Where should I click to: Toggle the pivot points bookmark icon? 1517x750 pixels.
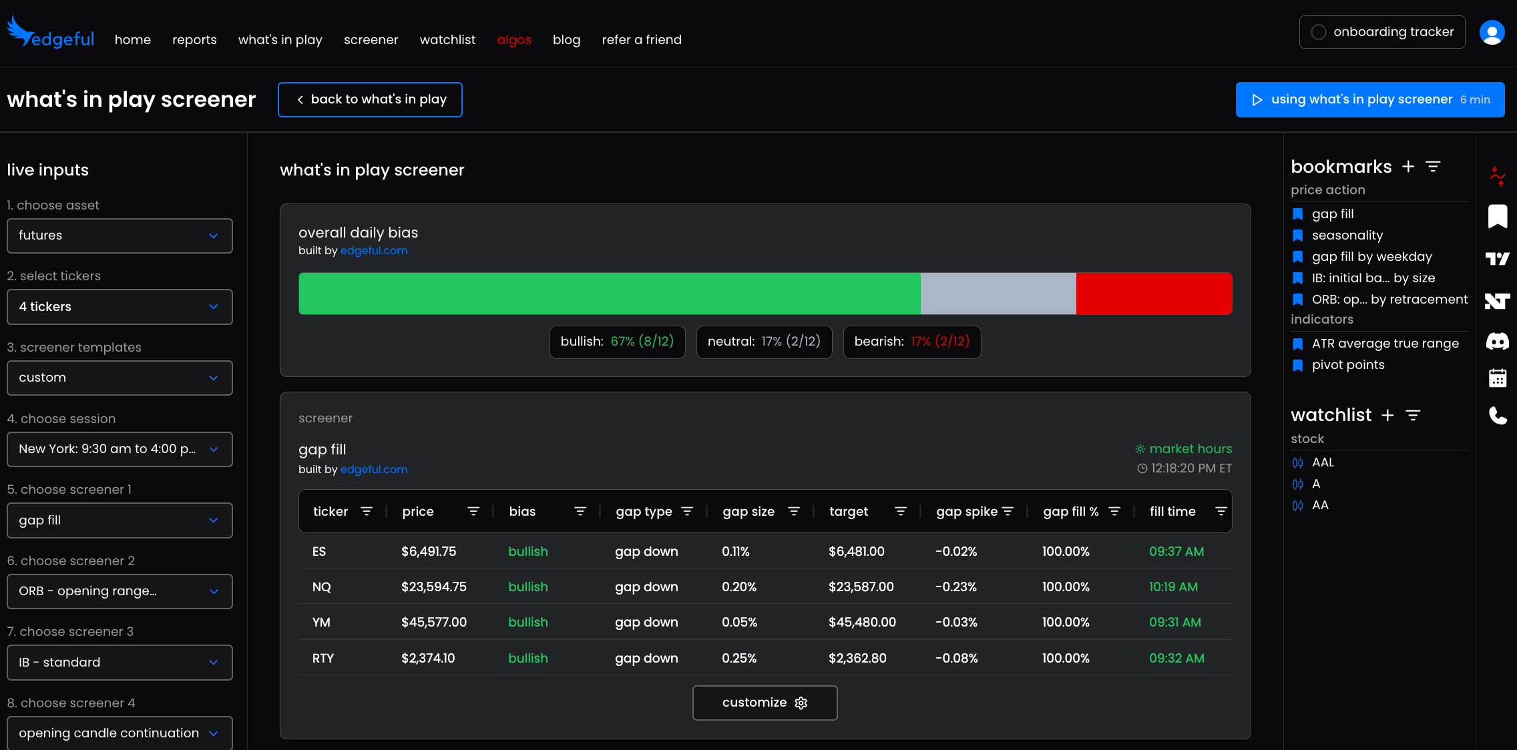pyautogui.click(x=1298, y=365)
